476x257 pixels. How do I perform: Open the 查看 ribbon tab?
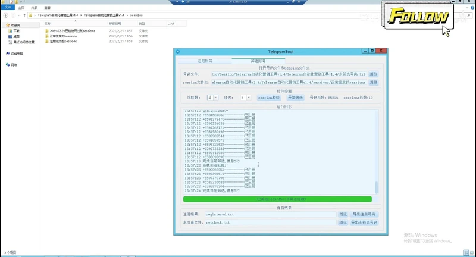tap(48, 8)
